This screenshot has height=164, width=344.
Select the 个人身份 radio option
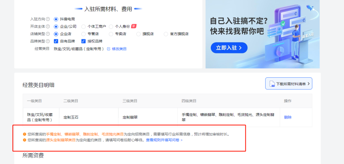coord(111,26)
